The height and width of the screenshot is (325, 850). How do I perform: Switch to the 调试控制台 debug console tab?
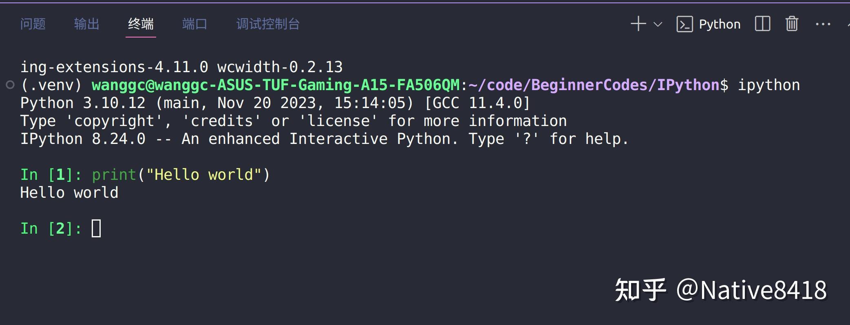[x=268, y=24]
